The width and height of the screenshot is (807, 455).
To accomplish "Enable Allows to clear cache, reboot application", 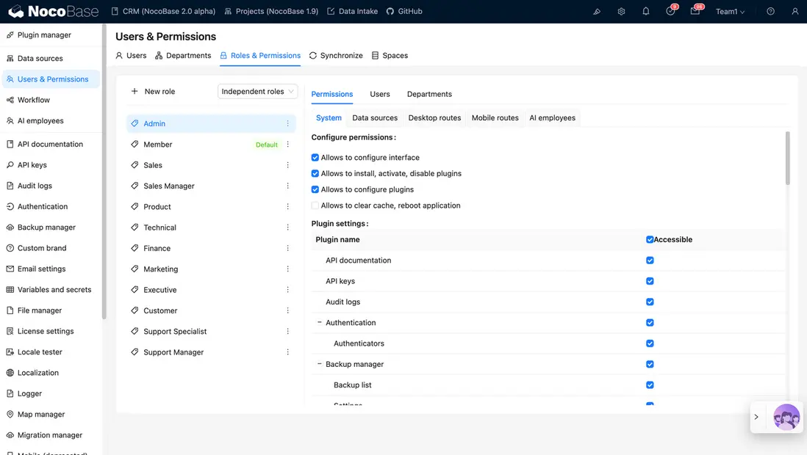I will coord(315,206).
